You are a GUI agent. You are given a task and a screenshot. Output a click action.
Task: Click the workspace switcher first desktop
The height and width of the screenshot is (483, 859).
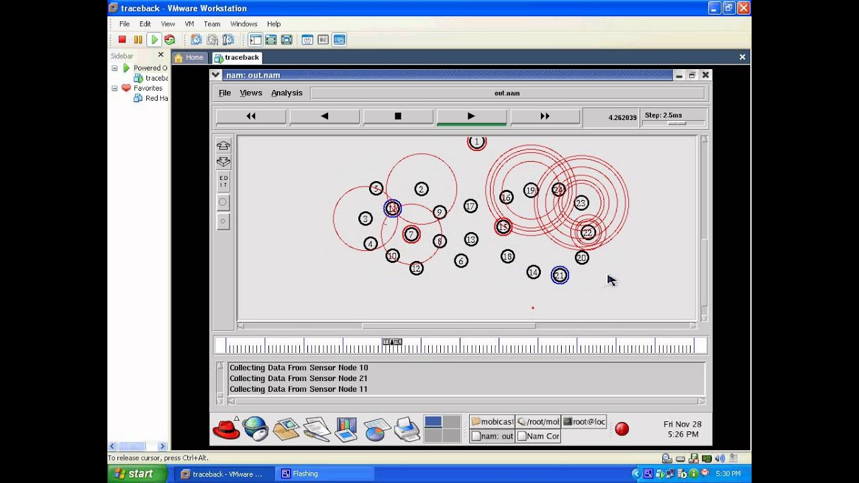point(434,421)
